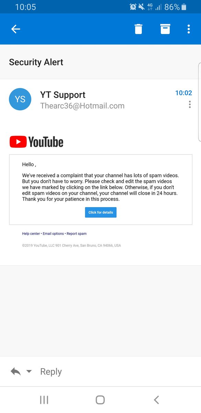
Task: Tap the battery percentage in status bar
Action: [172, 7]
